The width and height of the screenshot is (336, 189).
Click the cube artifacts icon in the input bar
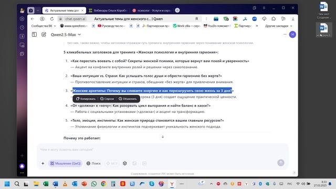coord(125,163)
